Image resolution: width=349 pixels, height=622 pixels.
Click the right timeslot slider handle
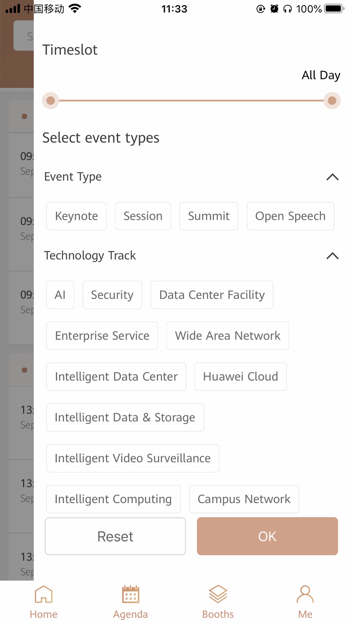click(x=332, y=101)
